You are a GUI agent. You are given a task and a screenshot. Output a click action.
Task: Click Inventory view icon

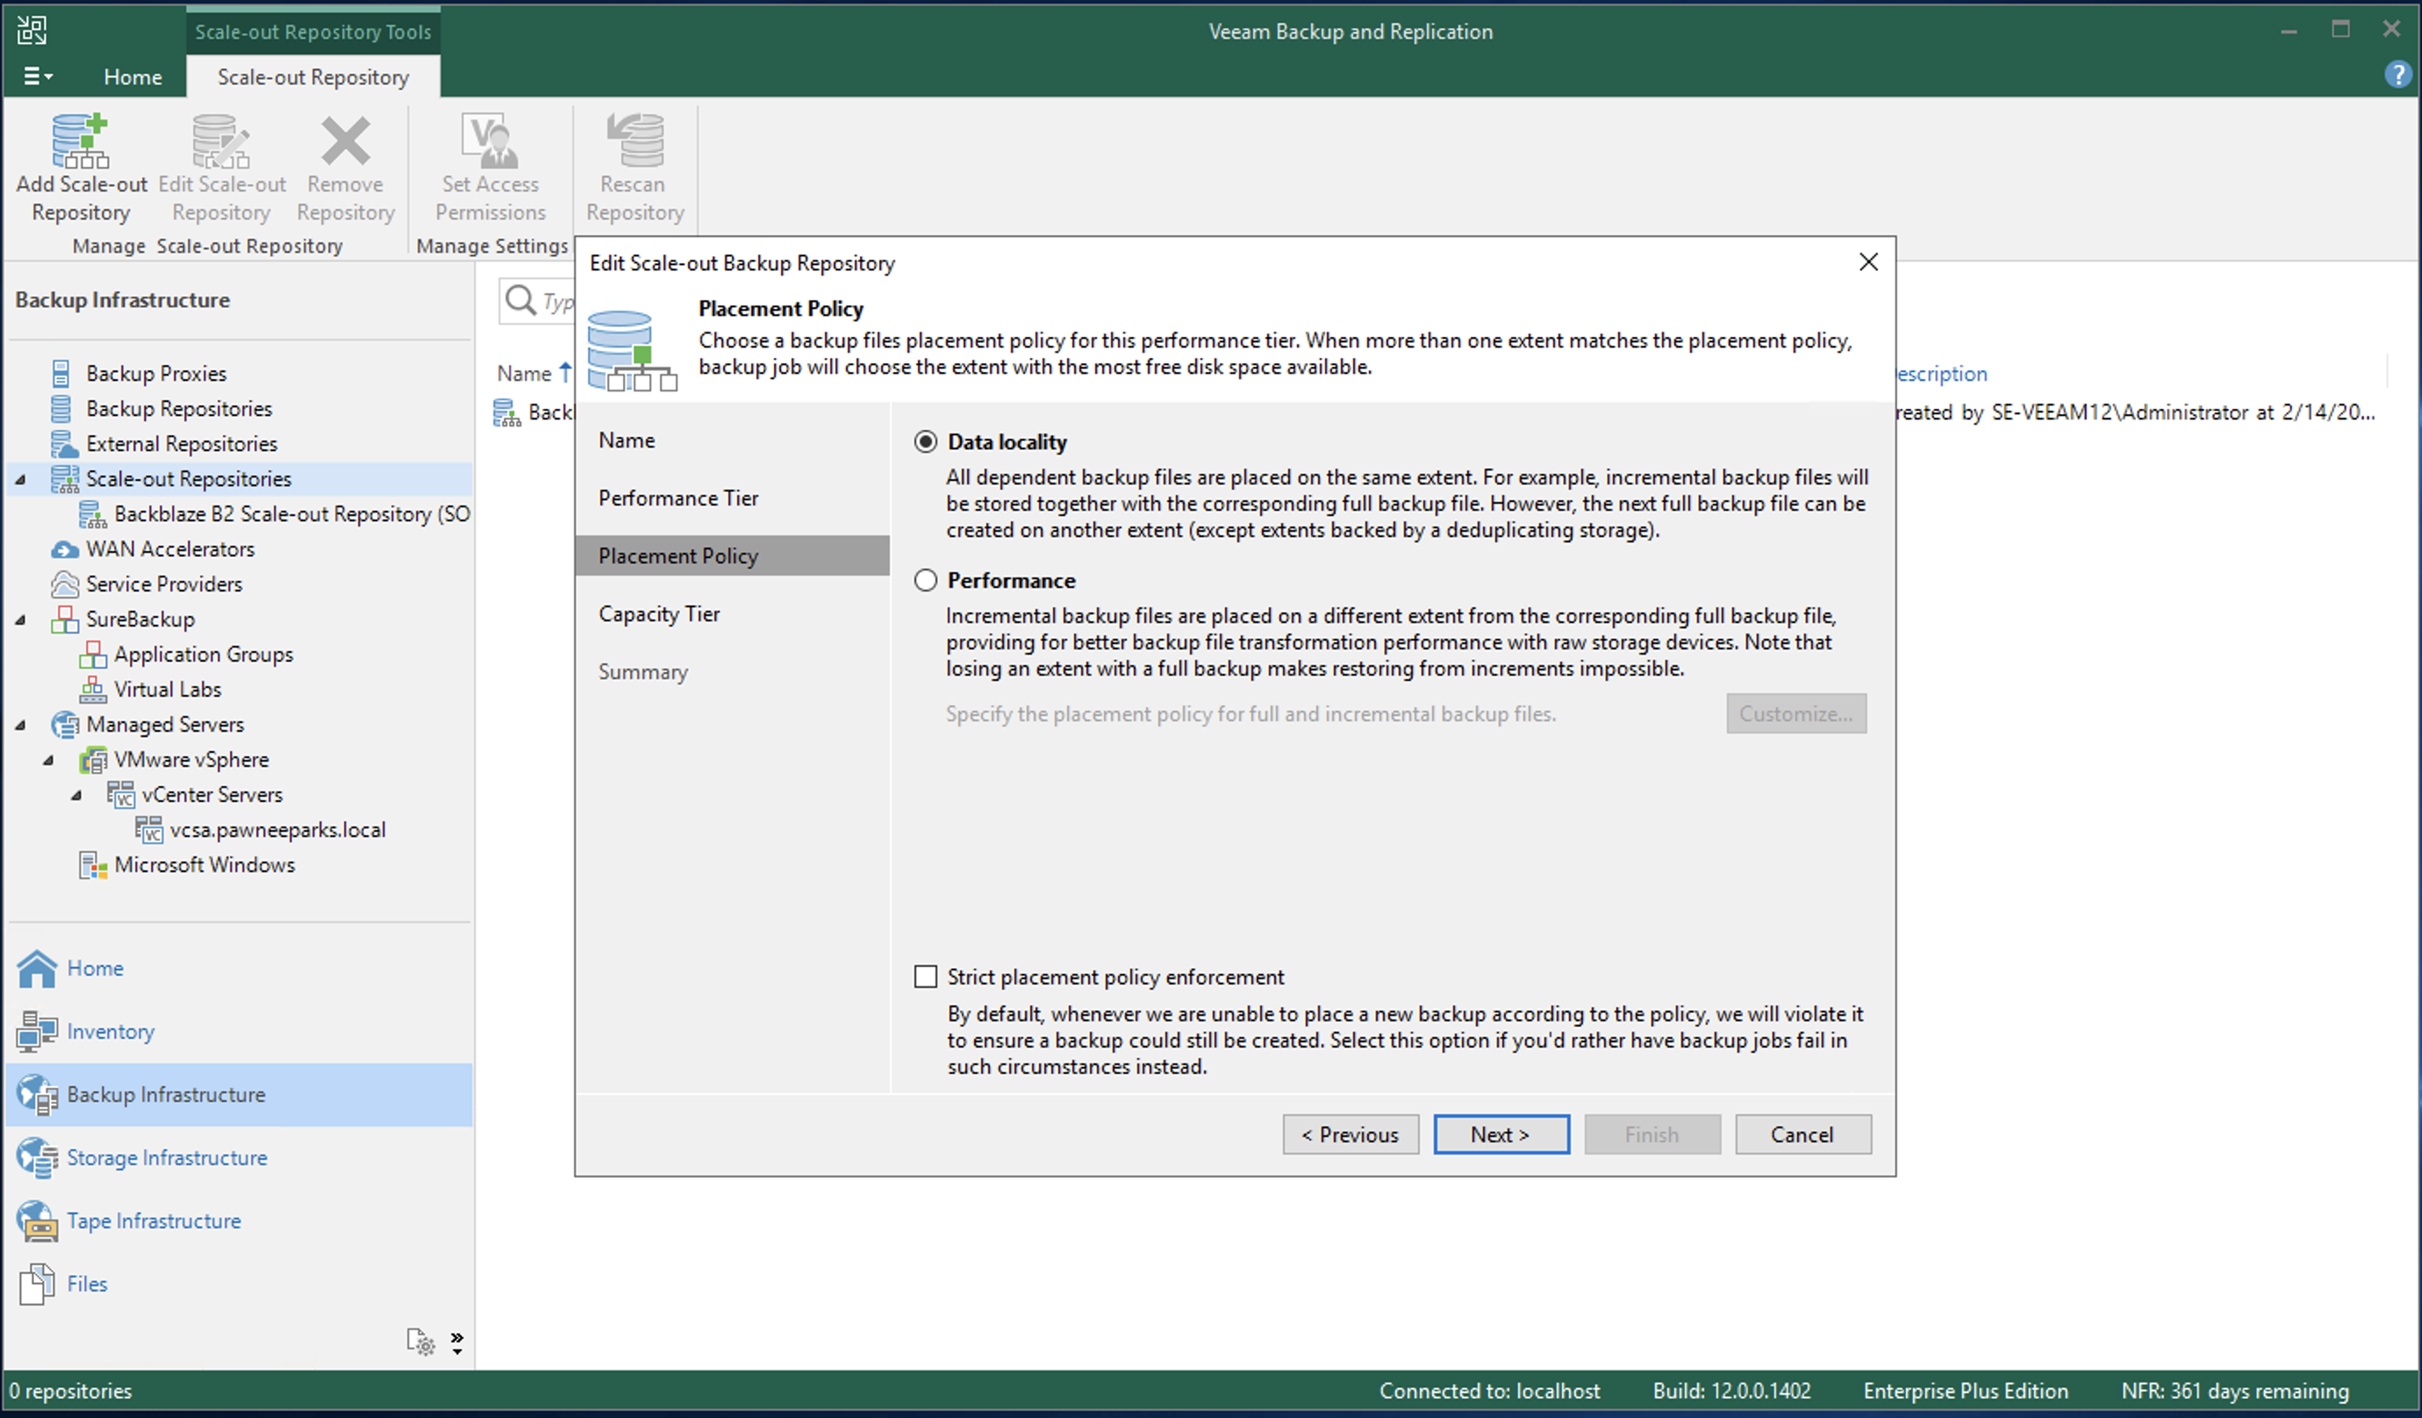[37, 1030]
